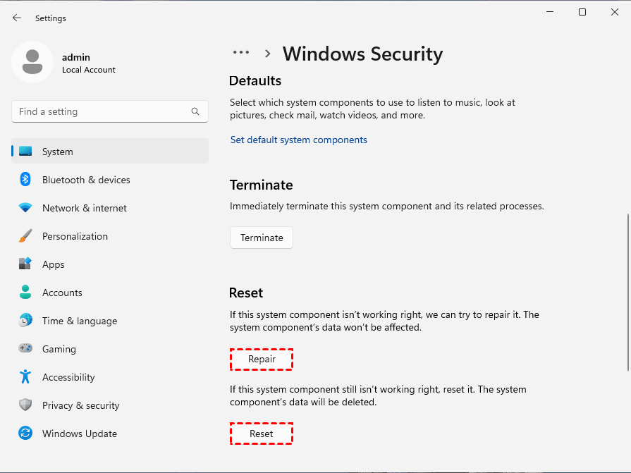The image size is (631, 473).
Task: Click the Accessibility figure icon
Action: [25, 377]
